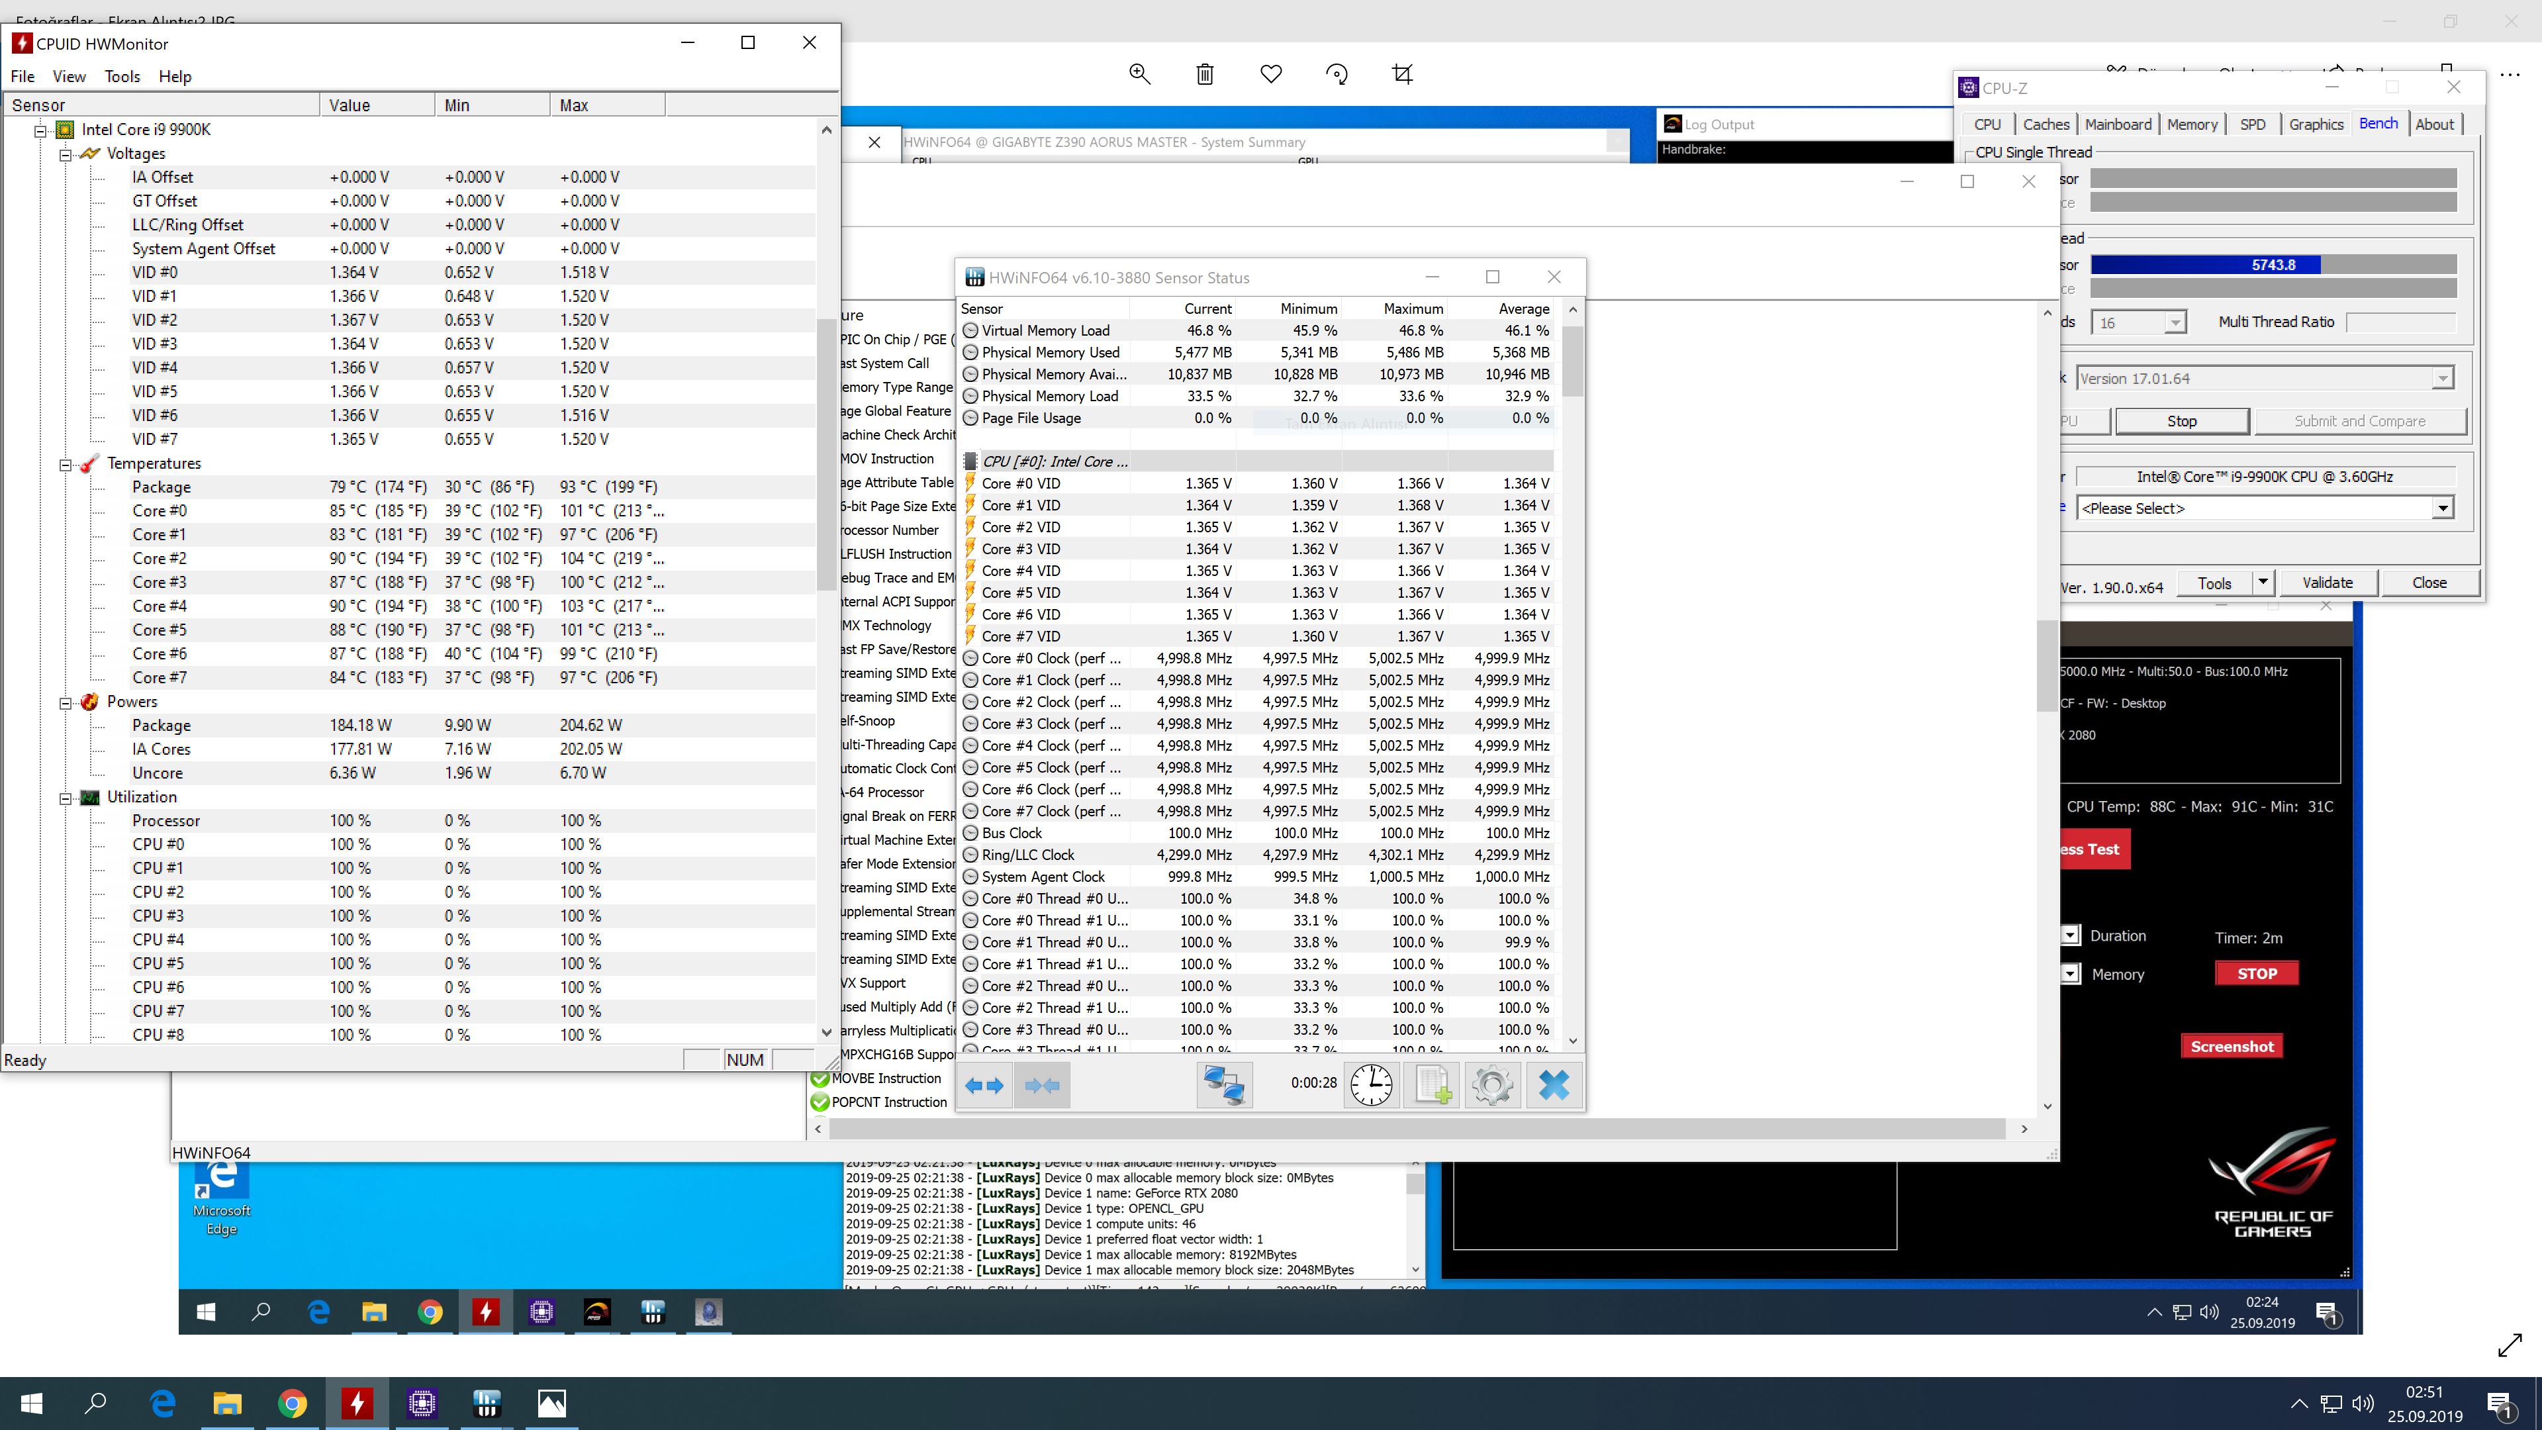Click CPU-Z bench progress bar showing 5743.8
The height and width of the screenshot is (1430, 2542).
pyautogui.click(x=2273, y=265)
